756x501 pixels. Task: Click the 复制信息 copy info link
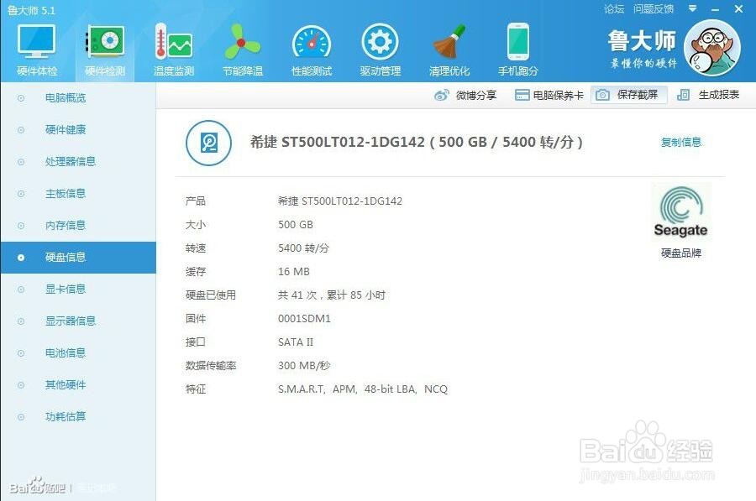pyautogui.click(x=681, y=142)
